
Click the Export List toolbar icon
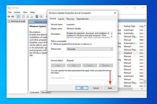(x=32, y=17)
